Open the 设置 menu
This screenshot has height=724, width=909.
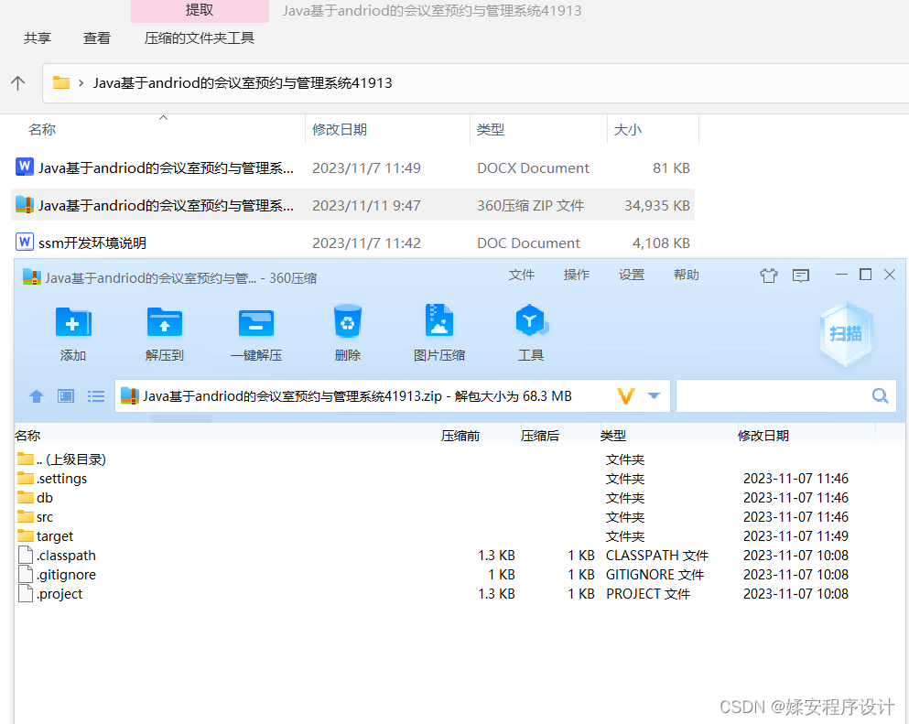631,274
